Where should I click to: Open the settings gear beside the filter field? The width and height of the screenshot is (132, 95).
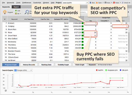(128, 12)
